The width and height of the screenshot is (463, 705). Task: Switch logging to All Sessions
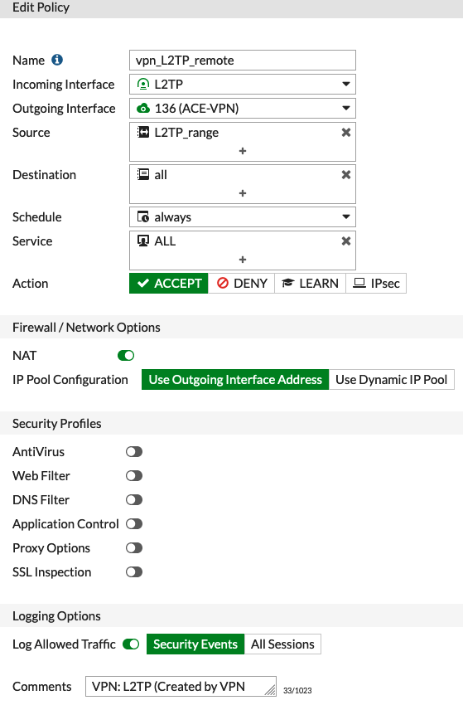click(x=282, y=644)
